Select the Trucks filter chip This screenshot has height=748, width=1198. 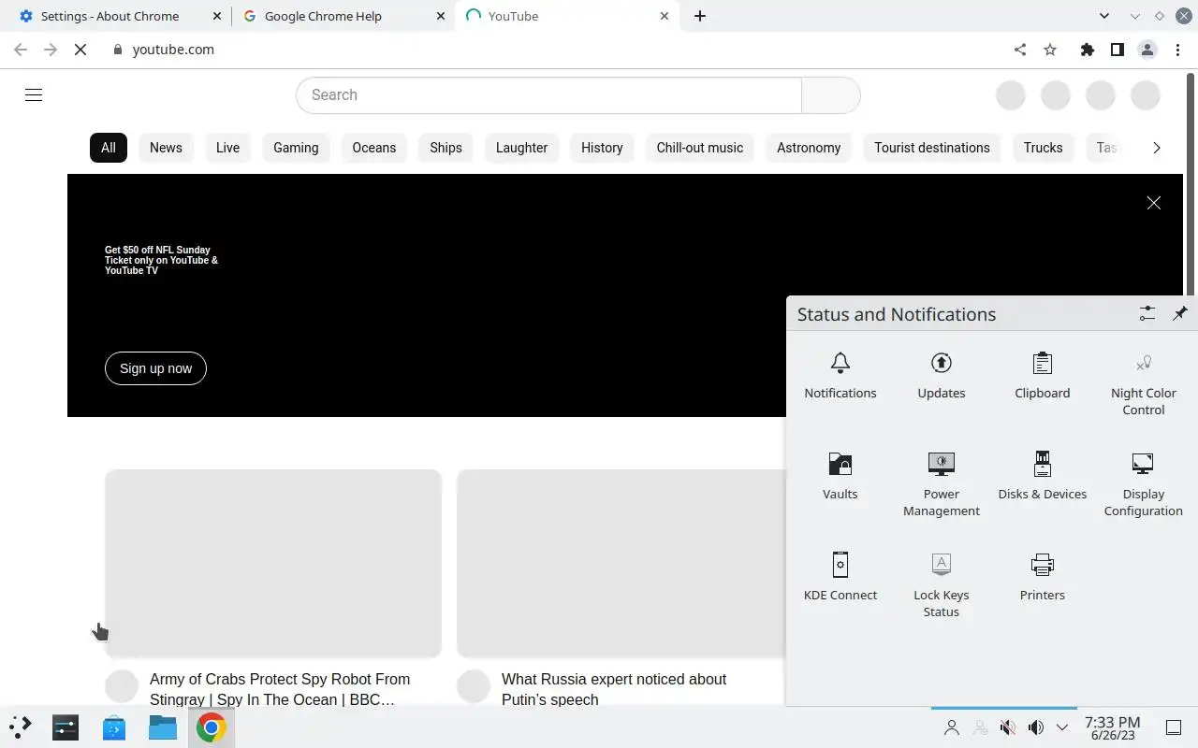tap(1043, 148)
